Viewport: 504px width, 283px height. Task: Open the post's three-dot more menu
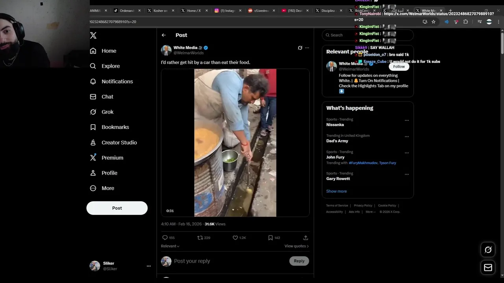[307, 48]
